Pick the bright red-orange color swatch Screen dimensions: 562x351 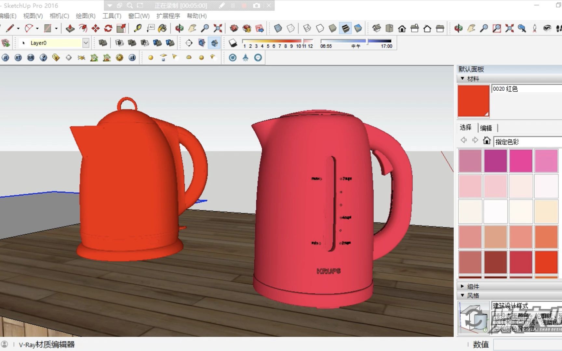pyautogui.click(x=546, y=262)
